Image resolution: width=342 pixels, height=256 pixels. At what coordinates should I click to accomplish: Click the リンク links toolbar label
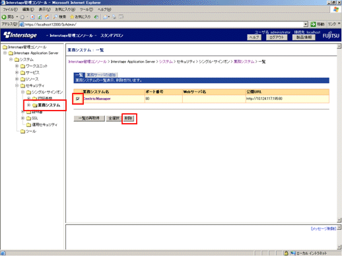(x=331, y=24)
